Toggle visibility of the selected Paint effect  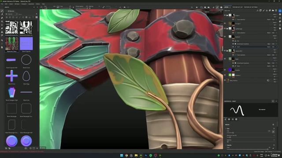click(233, 47)
